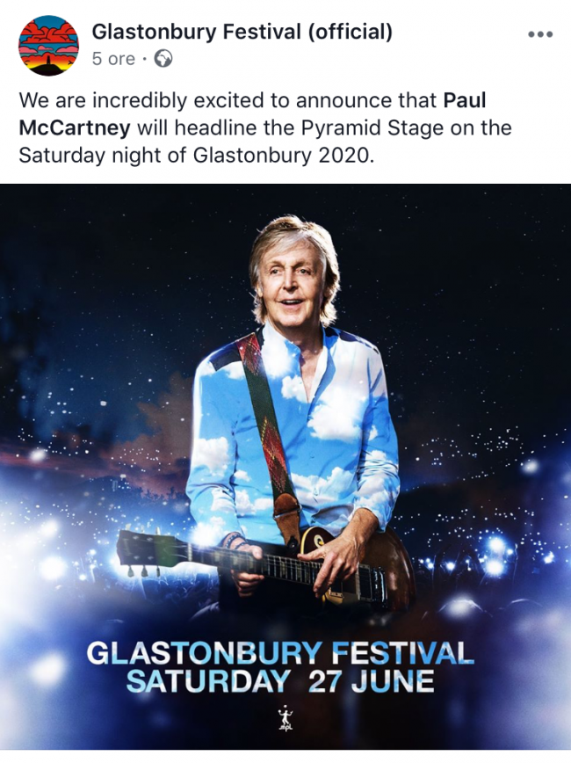The height and width of the screenshot is (763, 571).
Task: Open the three-dot post options menu
Action: tap(540, 34)
